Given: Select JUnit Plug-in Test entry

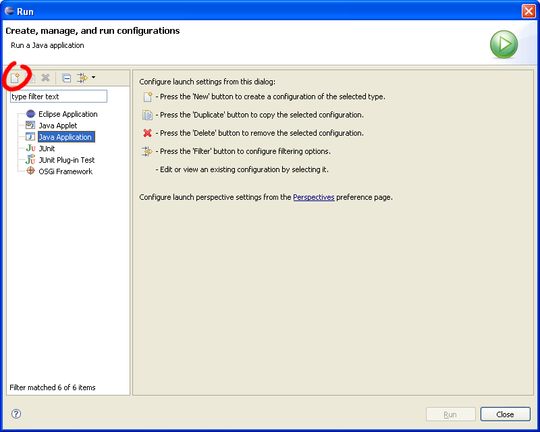Looking at the screenshot, I should click(66, 160).
